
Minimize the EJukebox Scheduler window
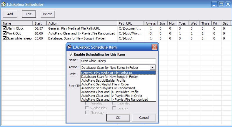214,4
